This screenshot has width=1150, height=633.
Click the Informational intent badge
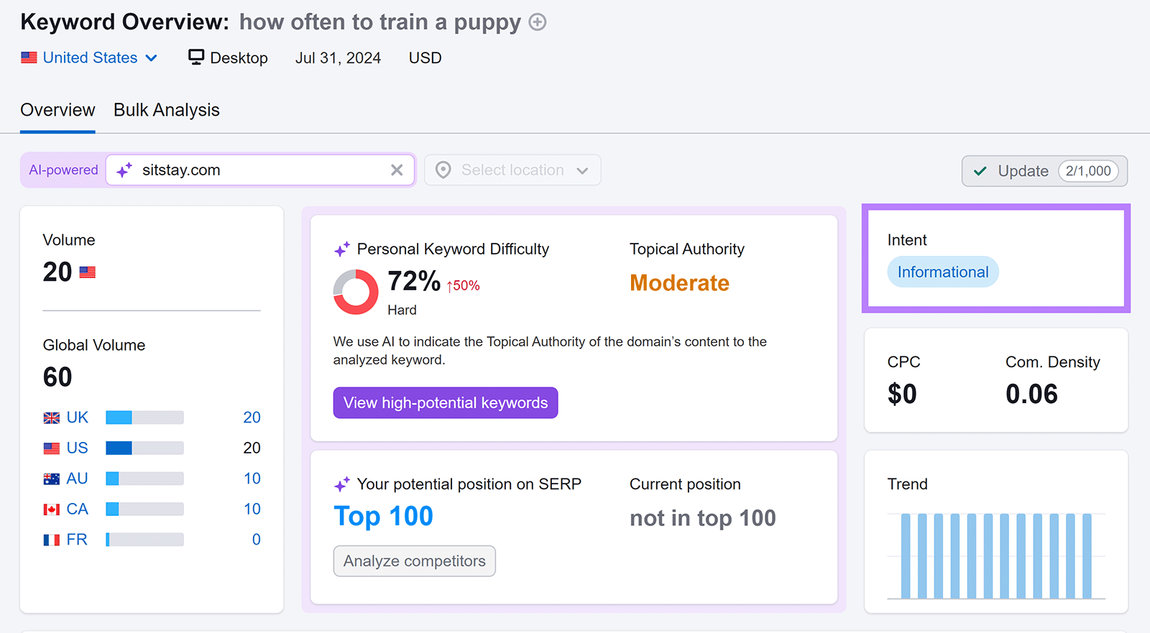(943, 272)
